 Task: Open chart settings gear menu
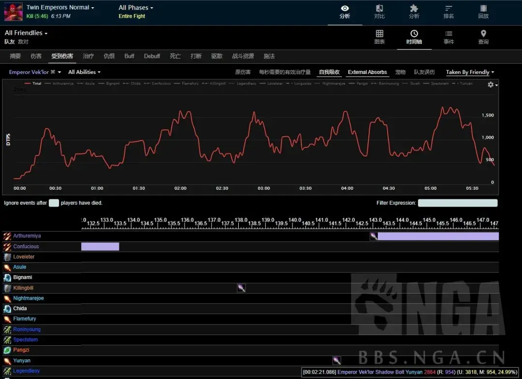pyautogui.click(x=492, y=84)
